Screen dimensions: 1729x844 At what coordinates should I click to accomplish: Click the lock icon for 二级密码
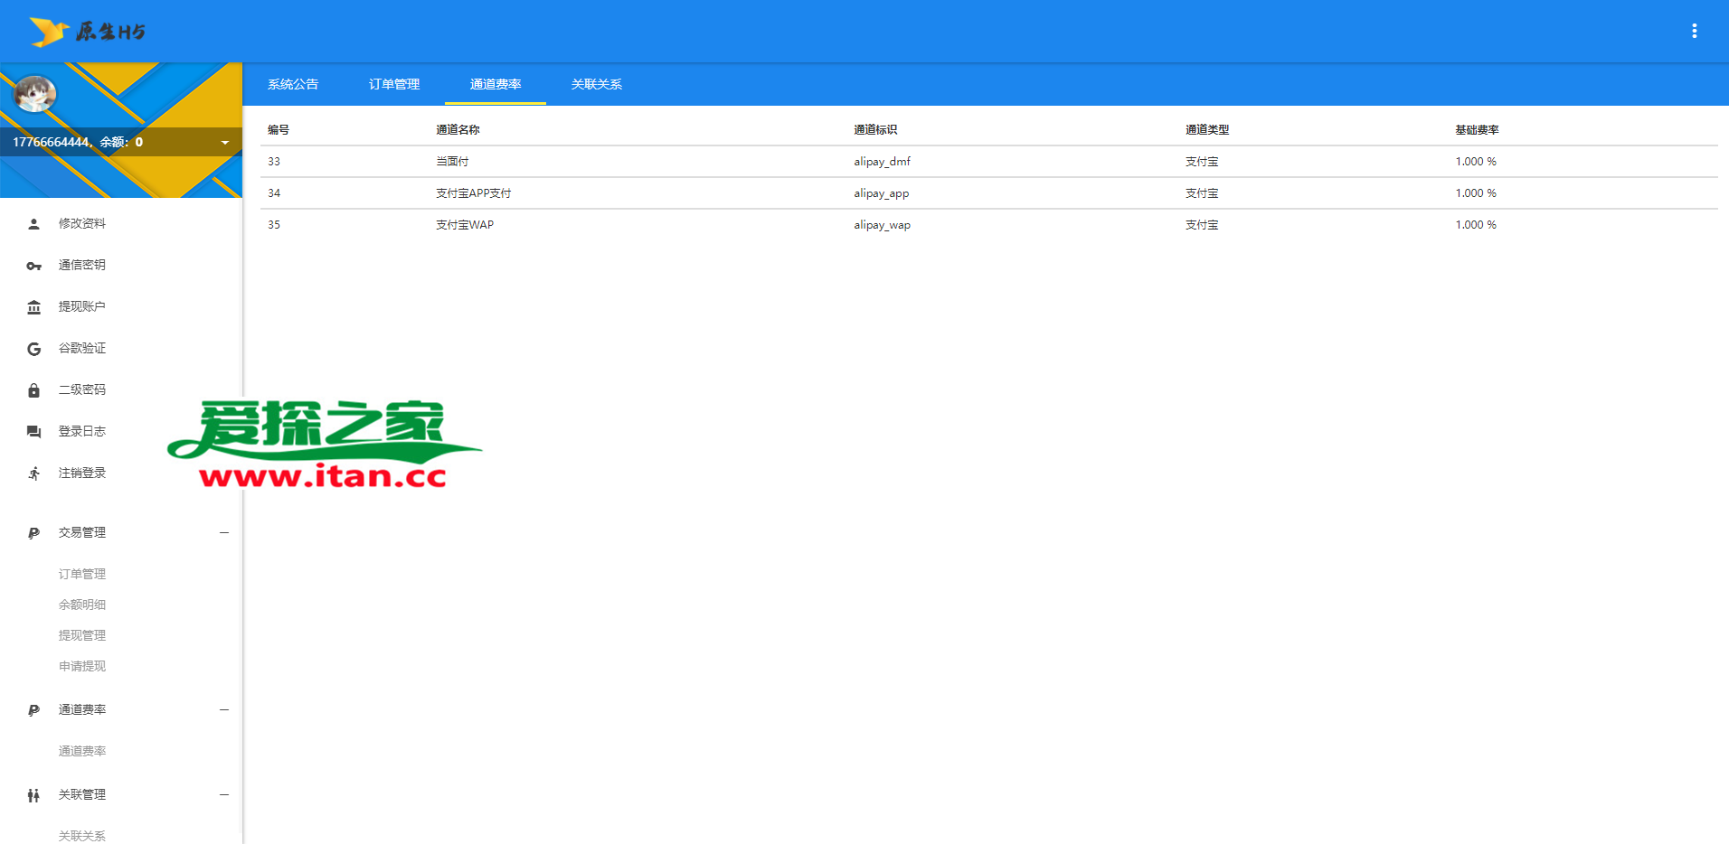(33, 390)
